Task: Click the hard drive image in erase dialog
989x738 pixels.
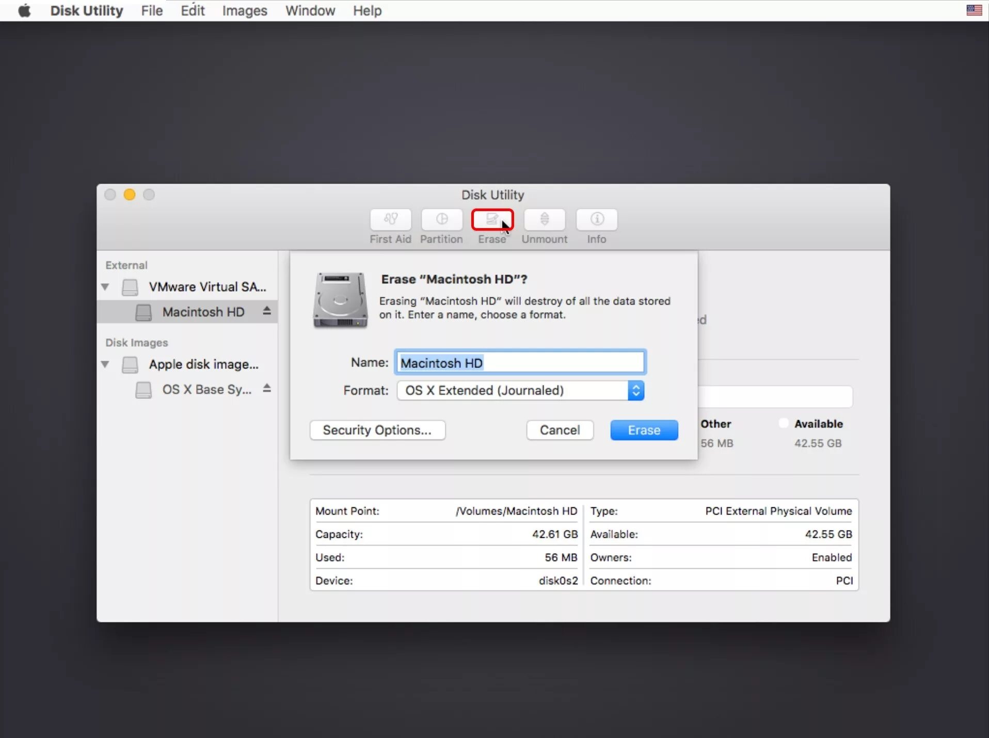Action: (340, 300)
